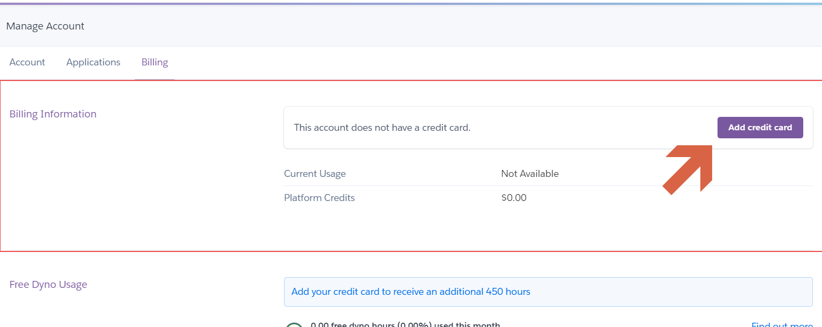Click the red arrow pointing at button
This screenshot has width=822, height=327.
(690, 168)
